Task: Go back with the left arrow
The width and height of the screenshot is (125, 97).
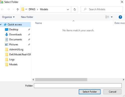Action: coord(2,9)
